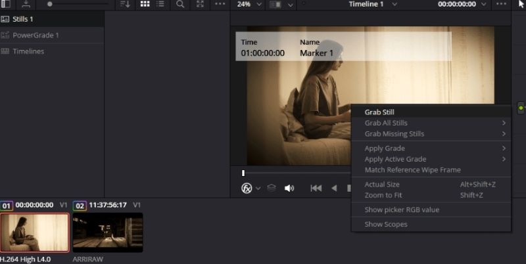Click the play reverse button

click(x=334, y=188)
